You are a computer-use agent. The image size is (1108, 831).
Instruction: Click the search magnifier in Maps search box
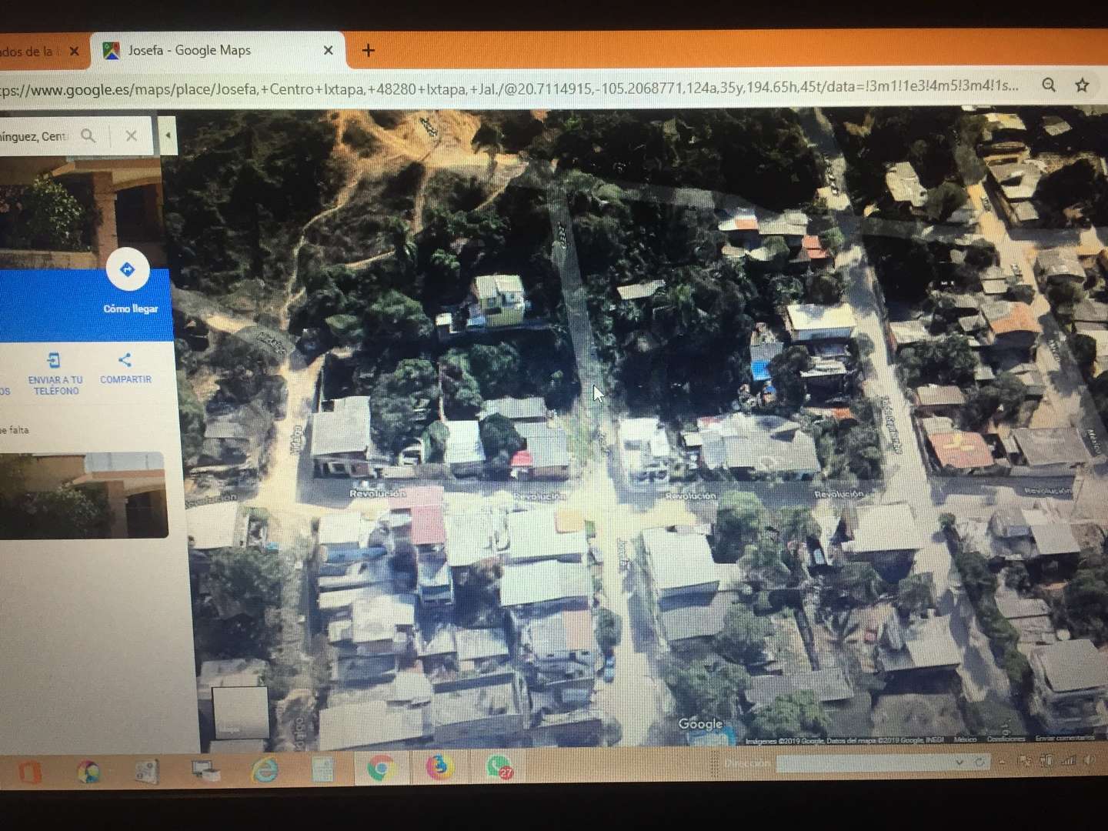click(x=88, y=136)
